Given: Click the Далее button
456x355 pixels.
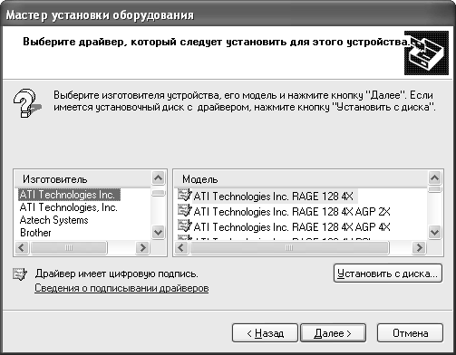Looking at the screenshot, I should 333,333.
